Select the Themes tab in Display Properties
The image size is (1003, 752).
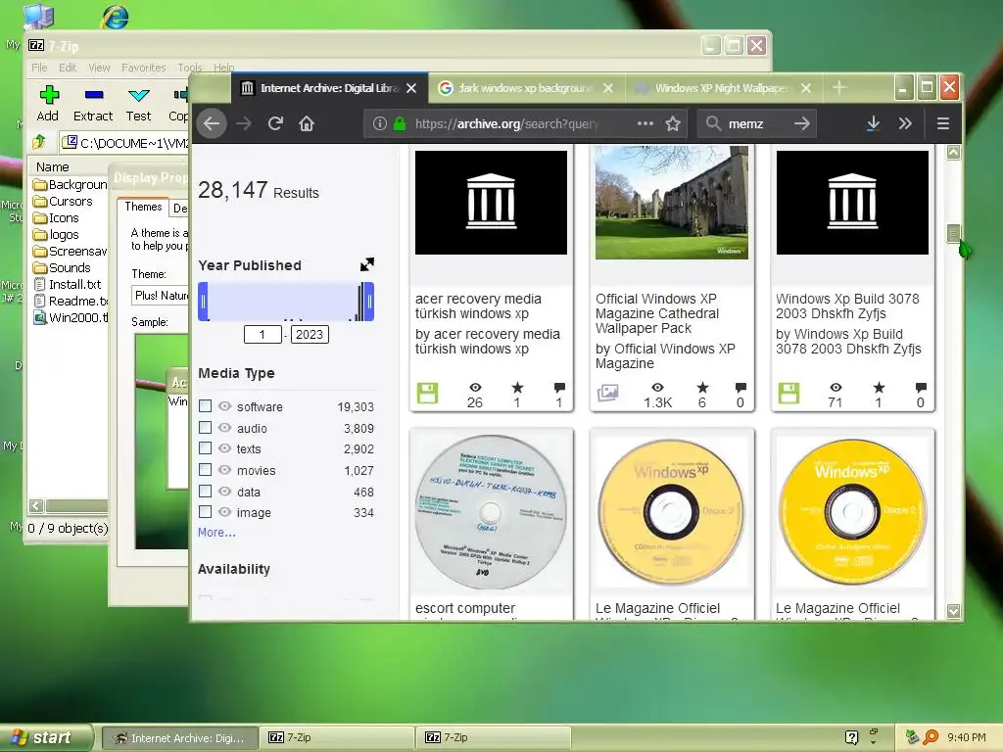pos(143,207)
